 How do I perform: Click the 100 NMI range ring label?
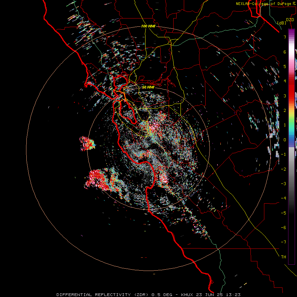coord(148,26)
